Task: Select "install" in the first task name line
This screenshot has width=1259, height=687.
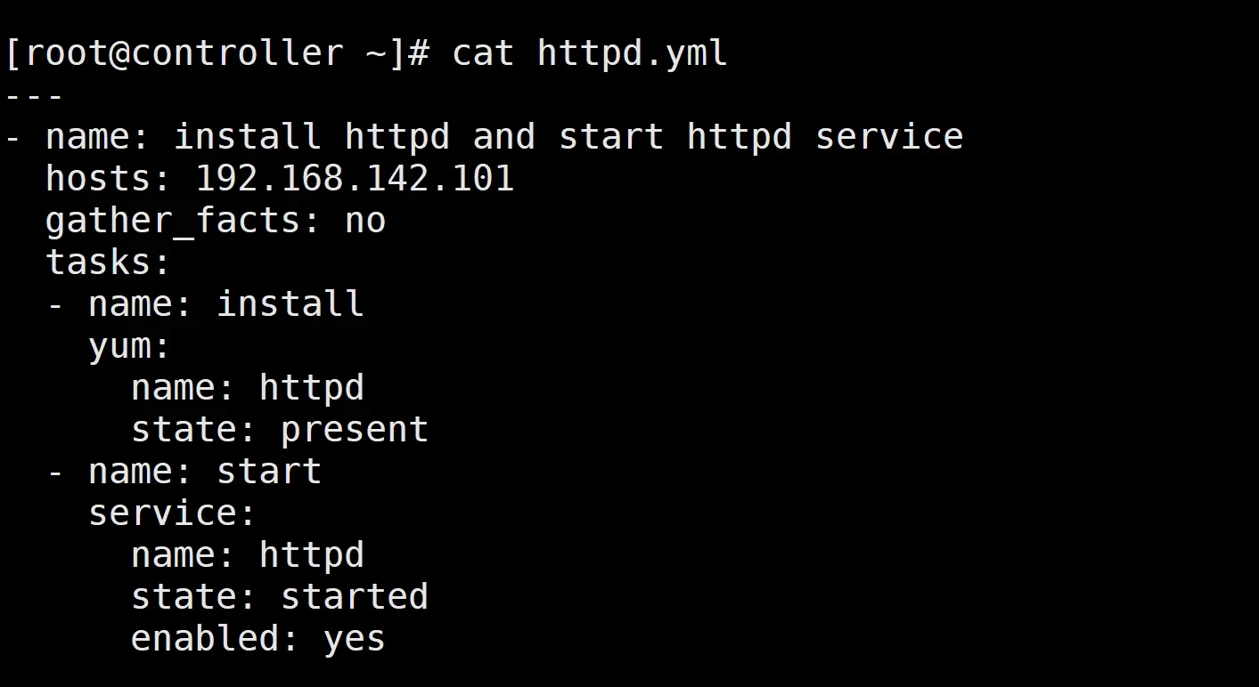Action: pos(290,304)
